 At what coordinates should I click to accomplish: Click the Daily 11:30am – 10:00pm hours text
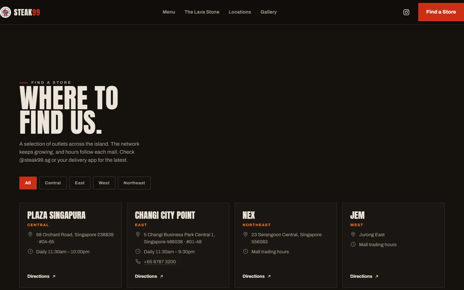click(63, 252)
